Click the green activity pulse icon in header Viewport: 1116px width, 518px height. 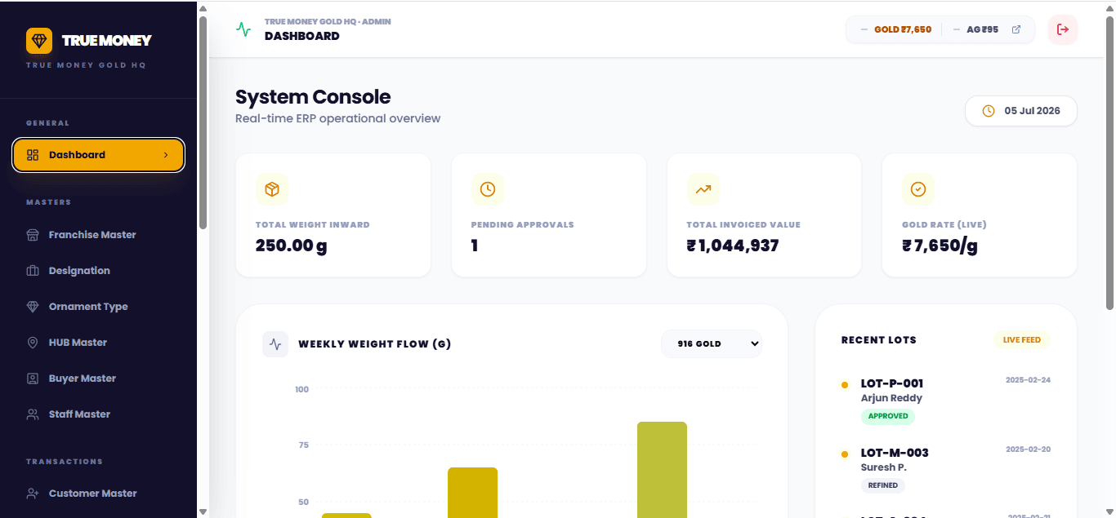[243, 29]
